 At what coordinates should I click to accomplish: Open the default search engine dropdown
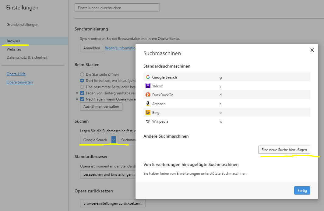click(113, 140)
